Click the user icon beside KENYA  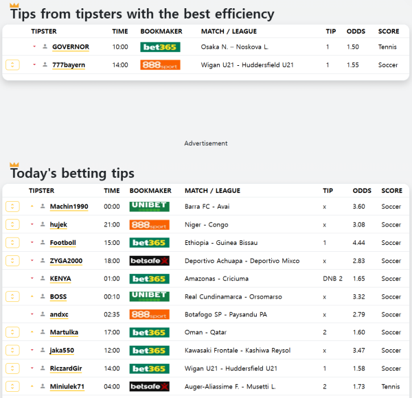tap(43, 279)
